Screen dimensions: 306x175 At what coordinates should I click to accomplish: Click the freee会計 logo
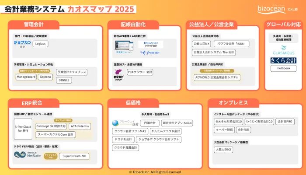[x=150, y=53]
